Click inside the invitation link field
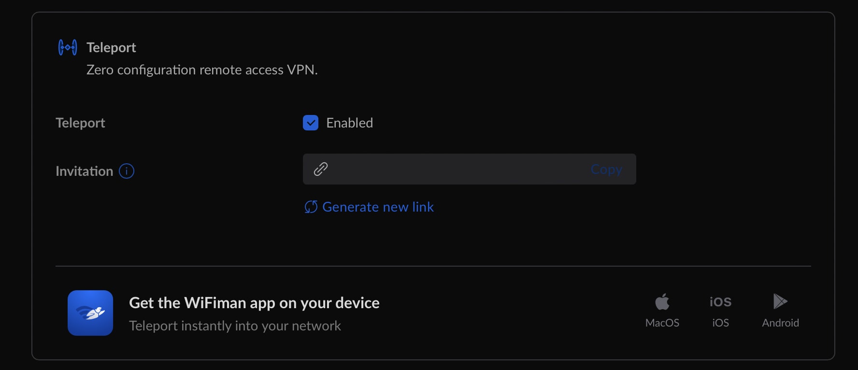The width and height of the screenshot is (858, 370). tap(470, 169)
